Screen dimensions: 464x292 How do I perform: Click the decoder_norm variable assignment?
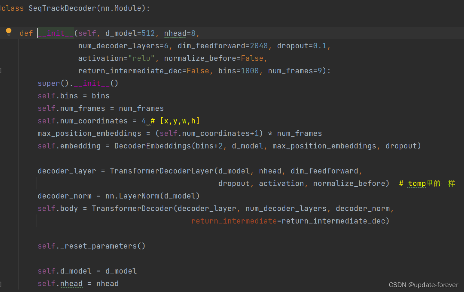(65, 196)
